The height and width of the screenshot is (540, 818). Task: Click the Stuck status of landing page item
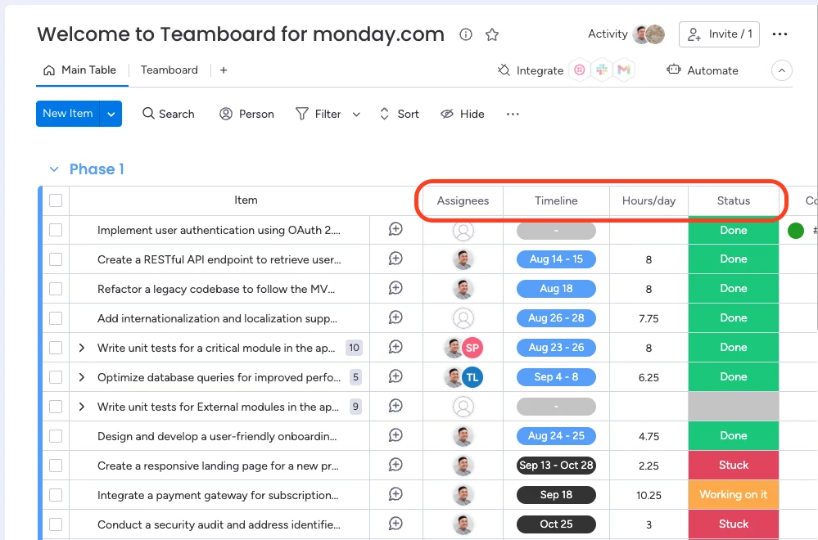click(733, 466)
